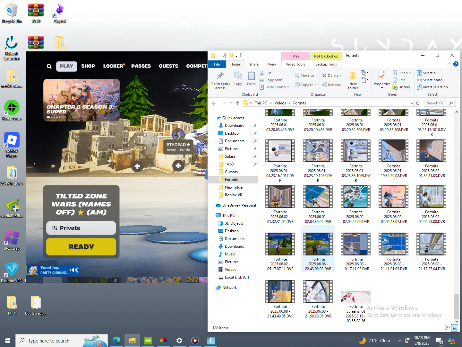Click Cut in Clipboard group
Screen dimensions: 462x347
click(x=266, y=73)
